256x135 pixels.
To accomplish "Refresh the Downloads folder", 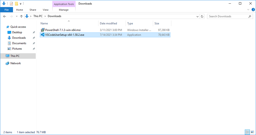I will 202,16.
